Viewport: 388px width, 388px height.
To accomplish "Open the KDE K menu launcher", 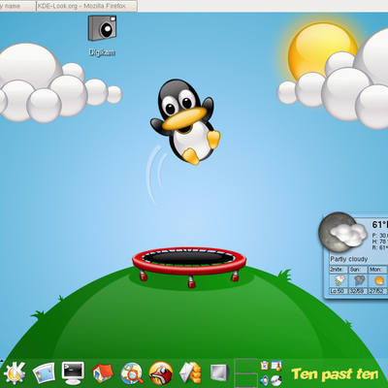I will 15,373.
